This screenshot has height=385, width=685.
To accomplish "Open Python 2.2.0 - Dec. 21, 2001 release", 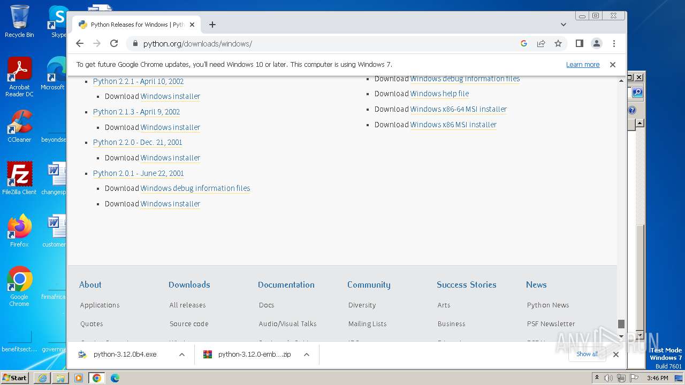I will [138, 142].
